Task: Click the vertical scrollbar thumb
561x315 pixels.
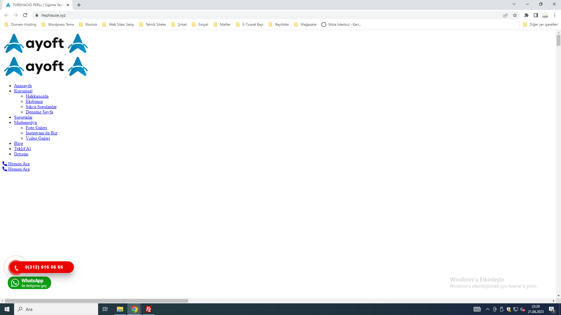Action: coord(558,40)
